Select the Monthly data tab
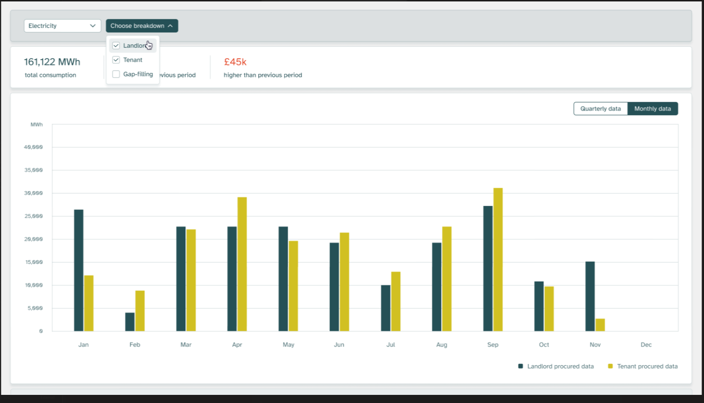704x403 pixels. point(652,109)
